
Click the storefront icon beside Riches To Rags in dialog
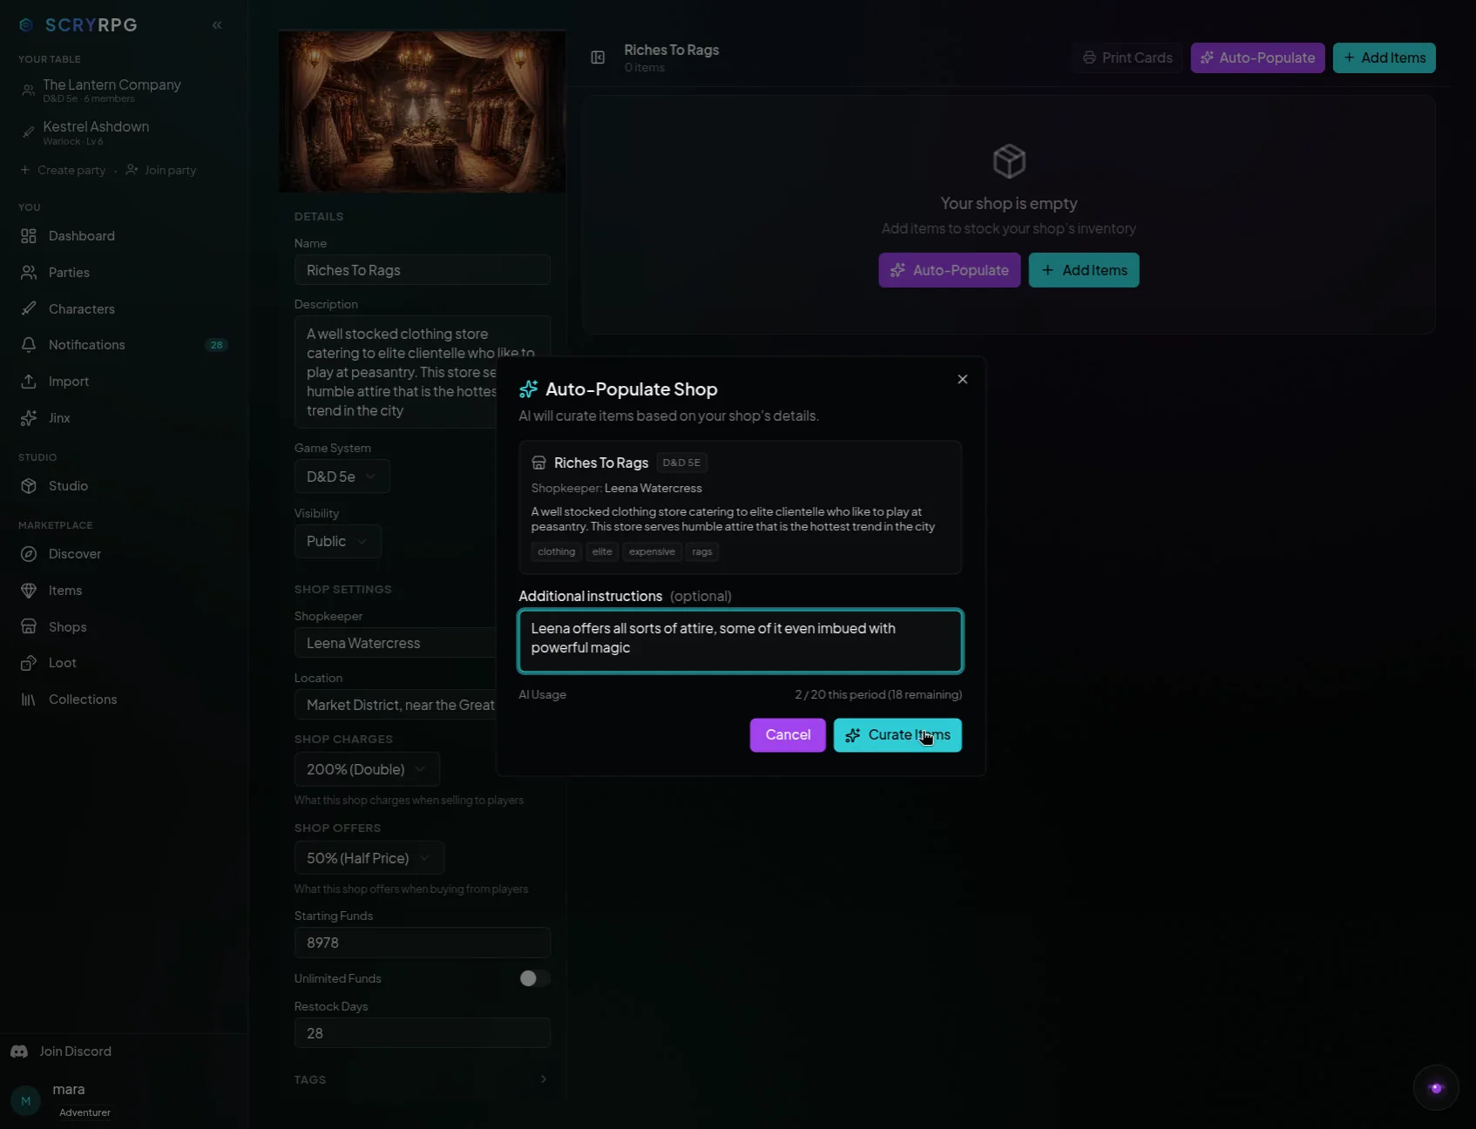(x=539, y=463)
